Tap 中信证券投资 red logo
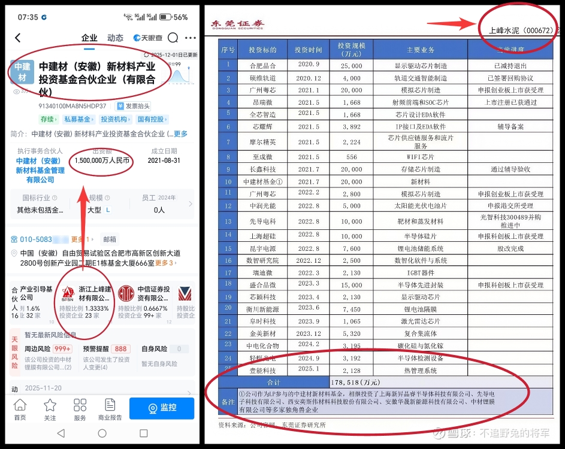The image size is (565, 449). 126,293
